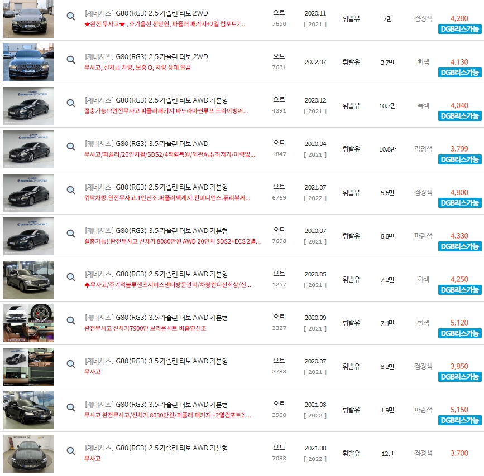Select the magnifier beside the 4,040 priced listing
This screenshot has width=484, height=476.
pyautogui.click(x=70, y=103)
